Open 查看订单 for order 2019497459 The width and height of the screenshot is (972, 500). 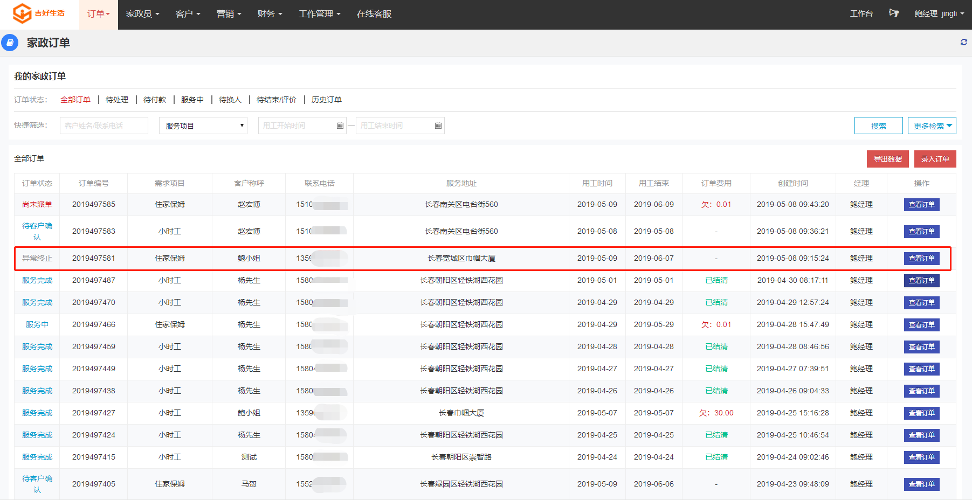click(922, 347)
